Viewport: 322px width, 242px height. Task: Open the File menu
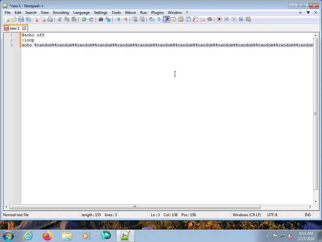[8, 13]
